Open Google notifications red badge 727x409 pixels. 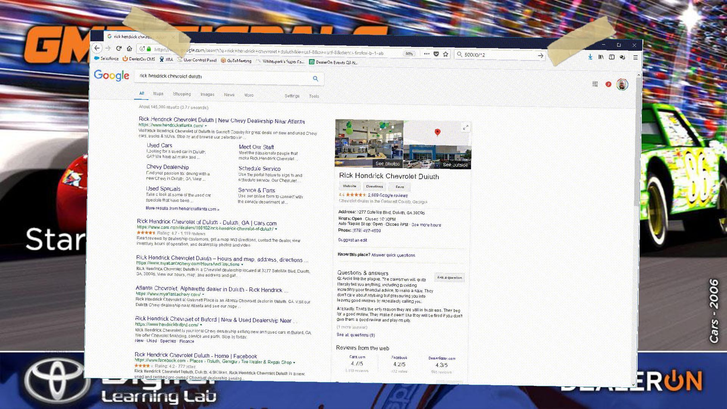[x=608, y=84]
